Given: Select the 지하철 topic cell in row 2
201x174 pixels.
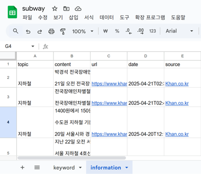Looking at the screenshot, I should [35, 77].
